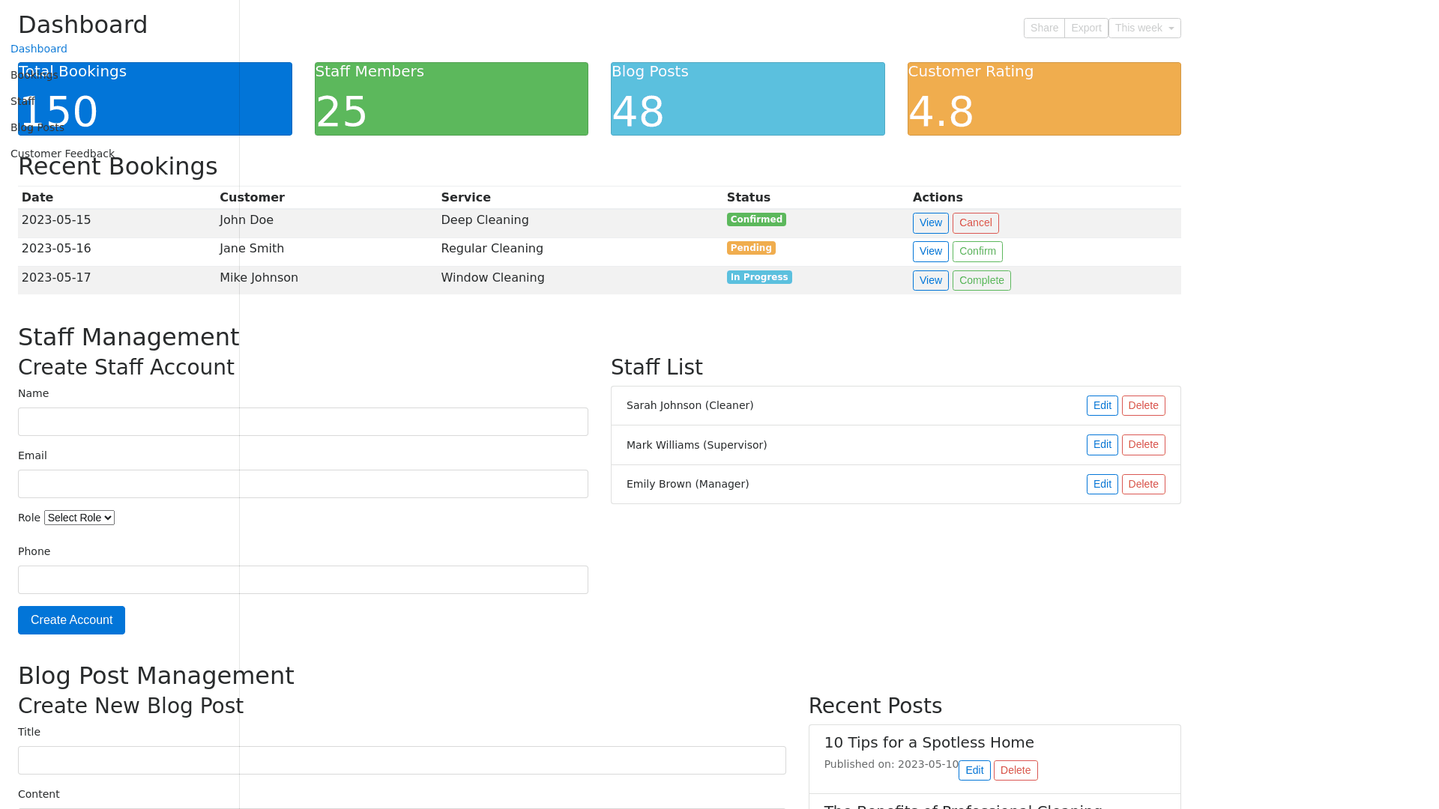Click the Export button
This screenshot has height=809, width=1439.
tap(1085, 28)
